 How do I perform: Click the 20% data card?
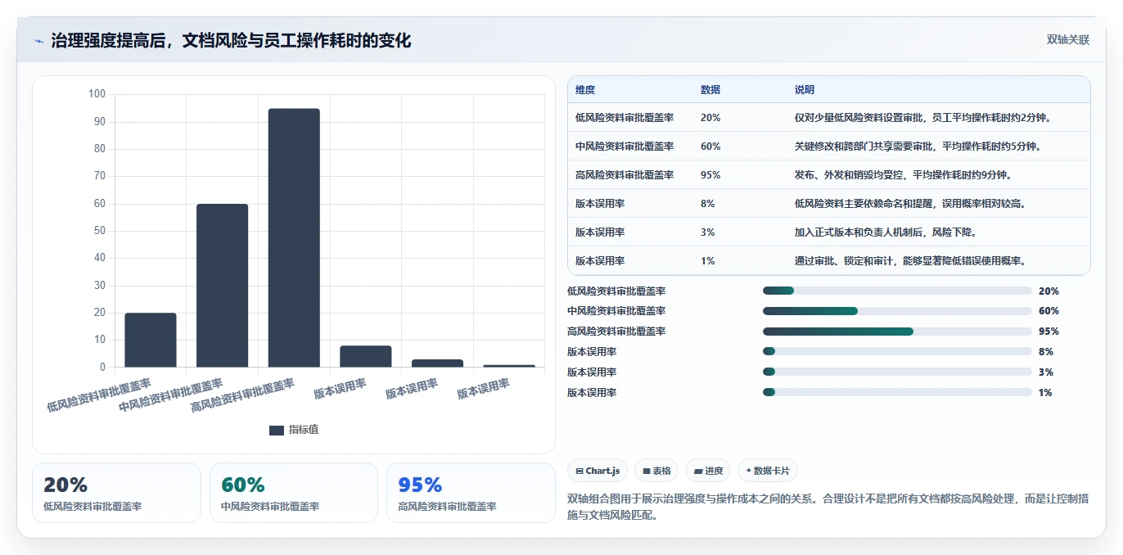pyautogui.click(x=116, y=493)
